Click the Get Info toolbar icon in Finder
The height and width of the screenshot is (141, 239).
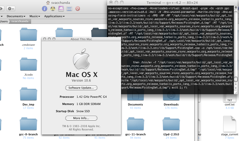click(44, 9)
